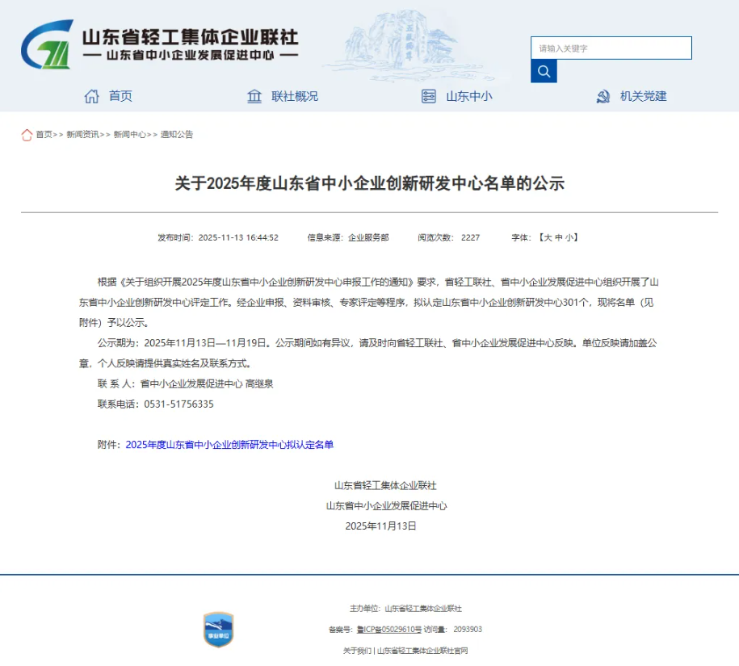
Task: Click the house icon beside 首页 in navigation
Action: (x=92, y=96)
